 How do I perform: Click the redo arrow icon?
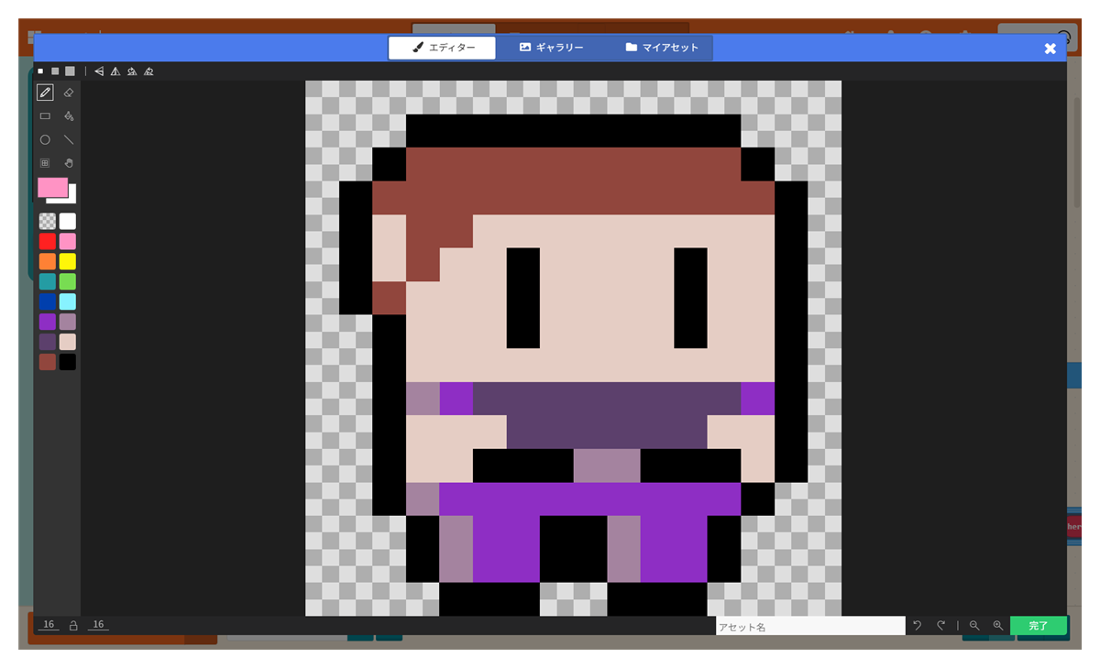(x=940, y=626)
